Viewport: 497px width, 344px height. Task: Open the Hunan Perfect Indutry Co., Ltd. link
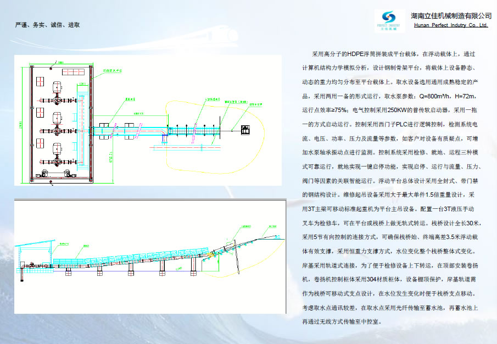[x=451, y=25]
